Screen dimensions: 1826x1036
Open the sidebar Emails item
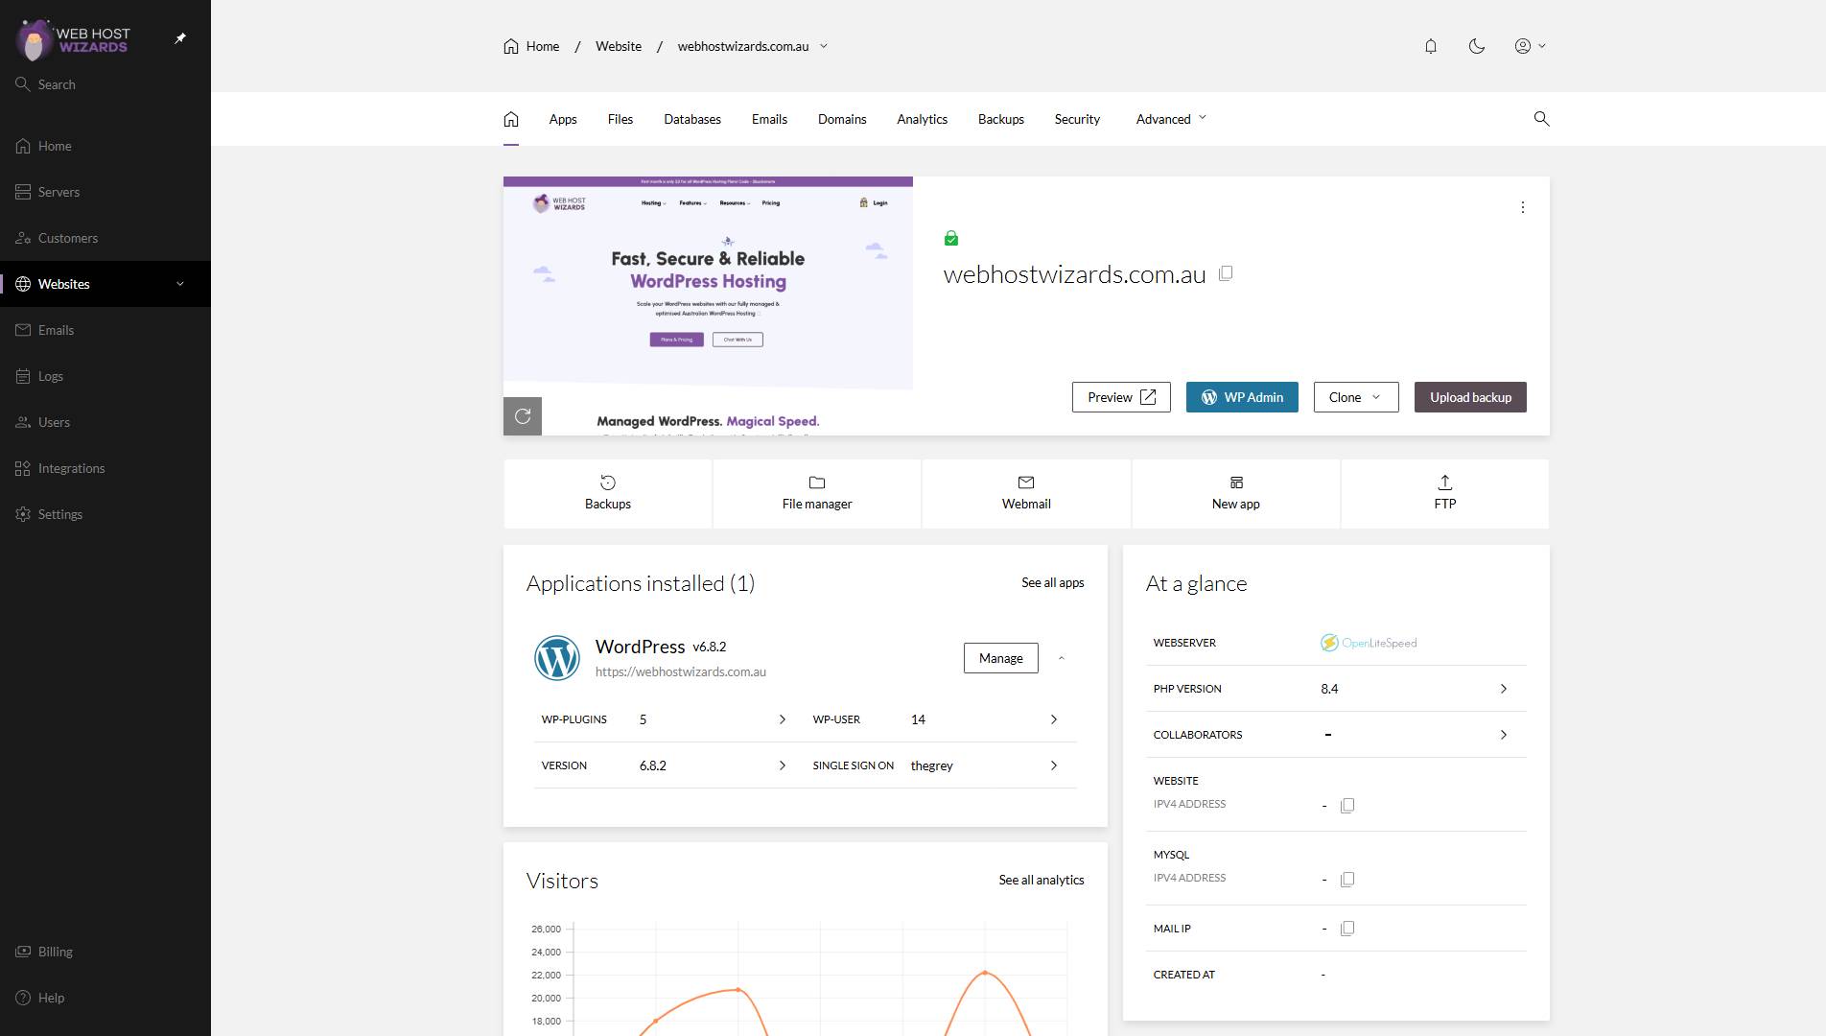(105, 330)
